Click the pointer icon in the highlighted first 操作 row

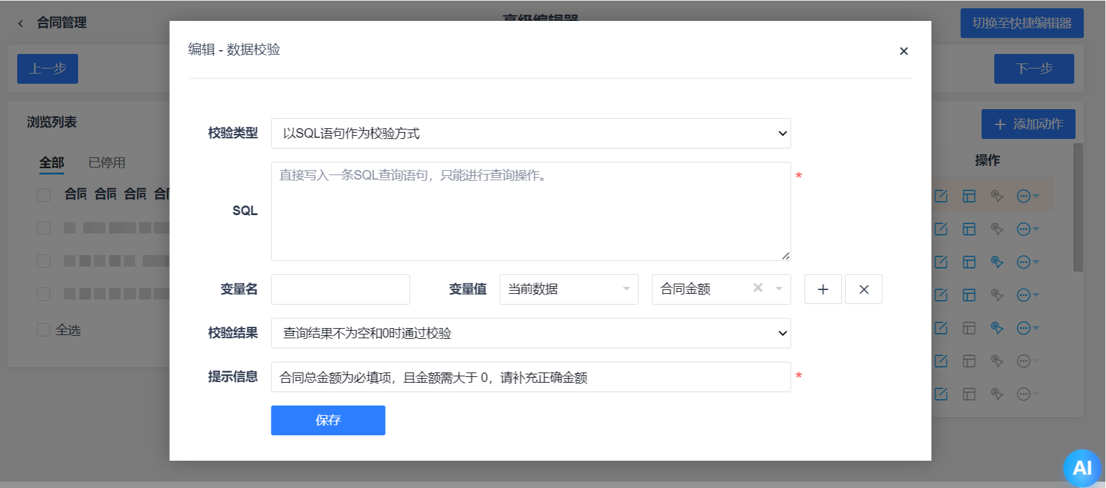(x=997, y=196)
